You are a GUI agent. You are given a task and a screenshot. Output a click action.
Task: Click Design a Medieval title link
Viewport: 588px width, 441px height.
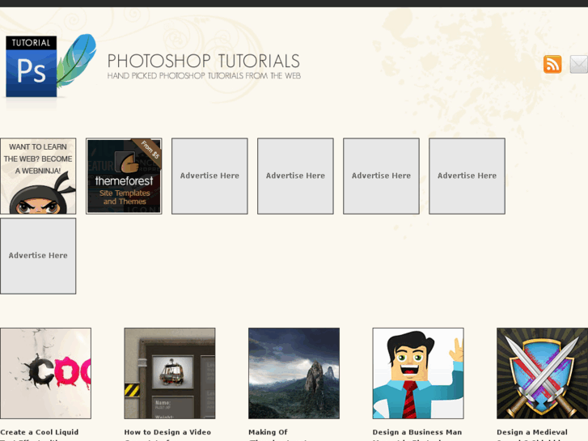(531, 432)
